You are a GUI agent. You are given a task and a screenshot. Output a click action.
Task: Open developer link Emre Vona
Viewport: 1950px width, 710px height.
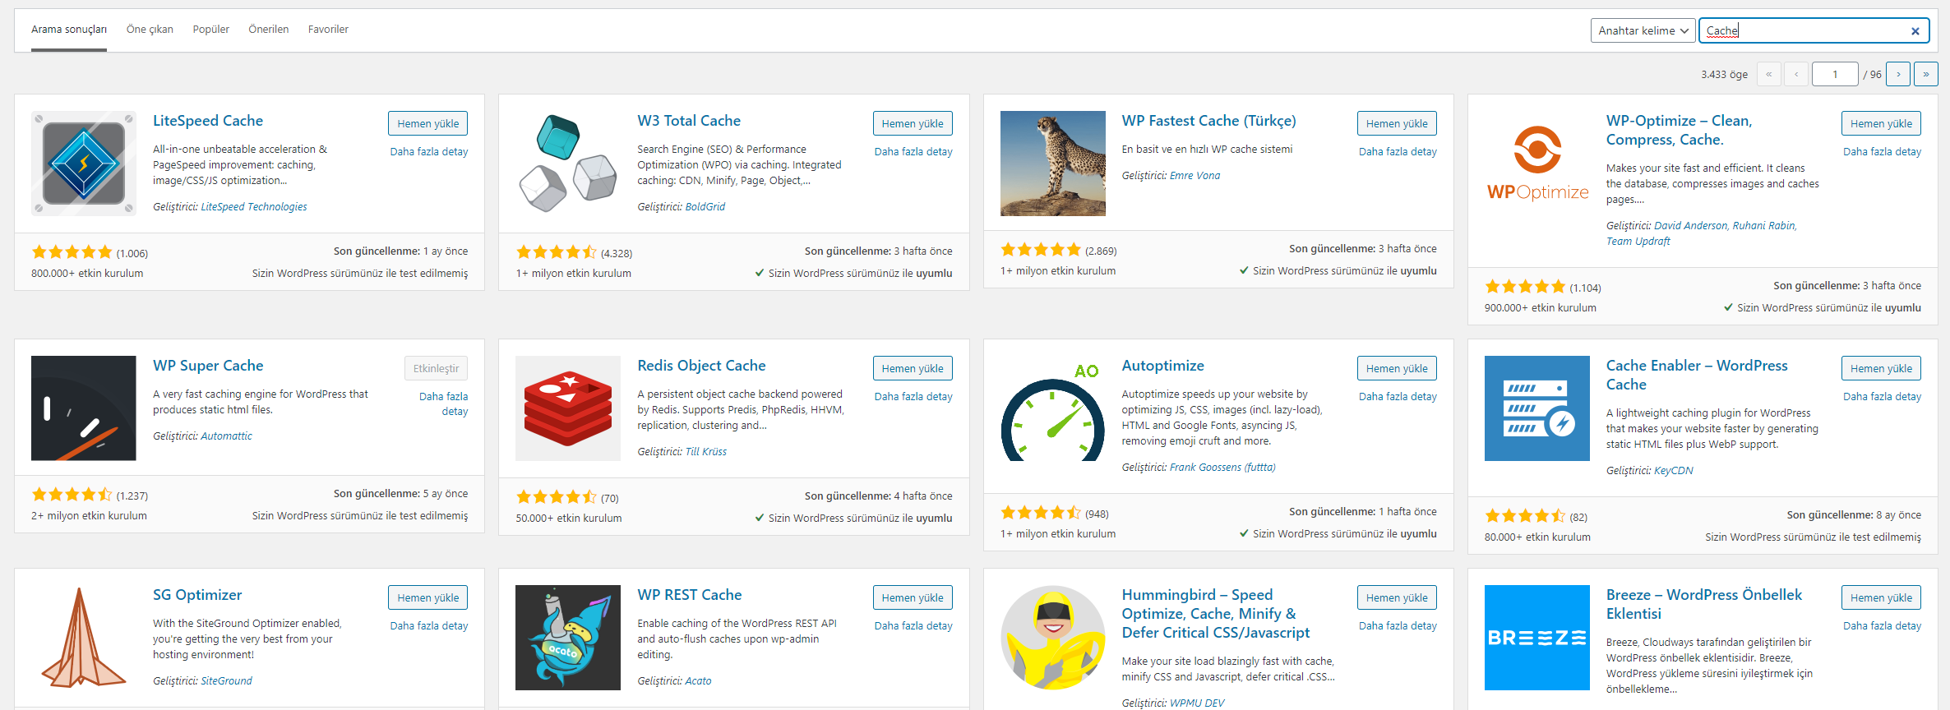pyautogui.click(x=1194, y=176)
